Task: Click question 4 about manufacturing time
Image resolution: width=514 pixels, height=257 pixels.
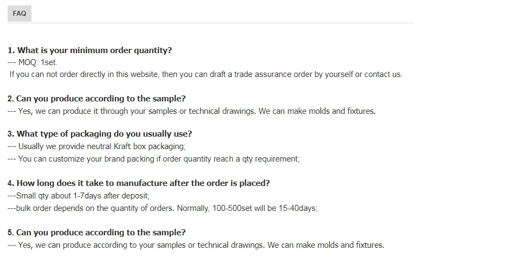Action: [139, 183]
